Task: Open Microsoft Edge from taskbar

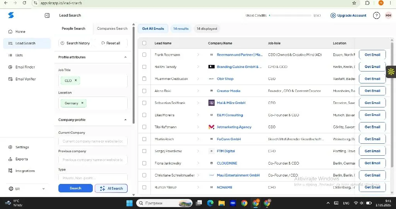Action: pyautogui.click(x=210, y=203)
